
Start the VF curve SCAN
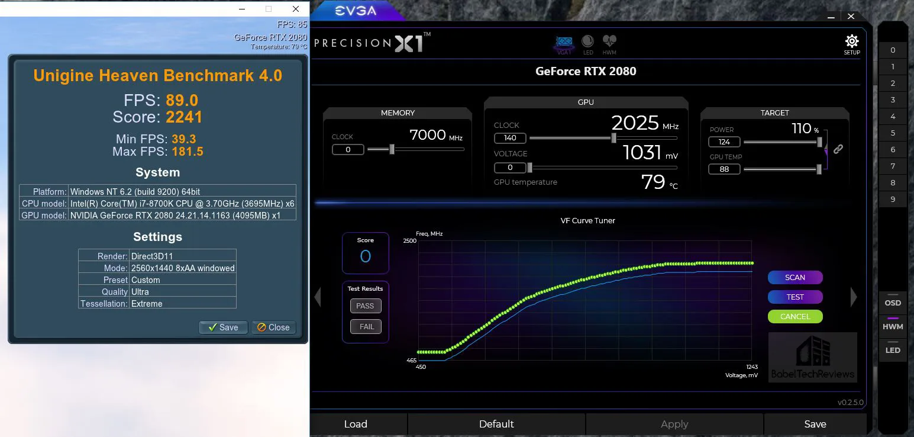tap(795, 277)
